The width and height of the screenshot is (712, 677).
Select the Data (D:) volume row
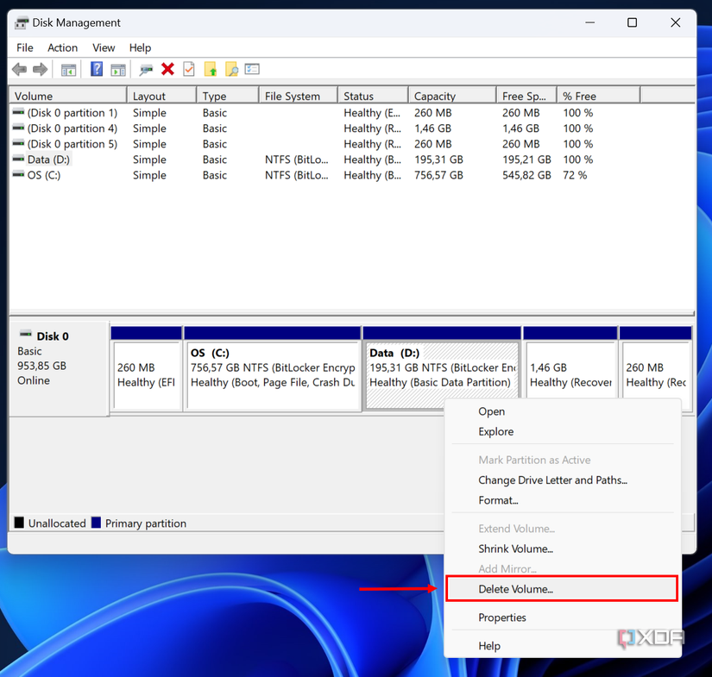tap(52, 160)
